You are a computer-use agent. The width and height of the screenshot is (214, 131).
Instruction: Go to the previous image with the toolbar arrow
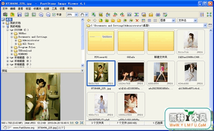[26, 15]
